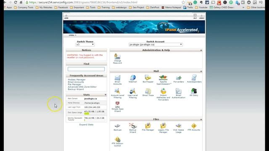The height and width of the screenshot is (151, 269).
Task: Bookmark this page with the star icon
Action: click(183, 3)
